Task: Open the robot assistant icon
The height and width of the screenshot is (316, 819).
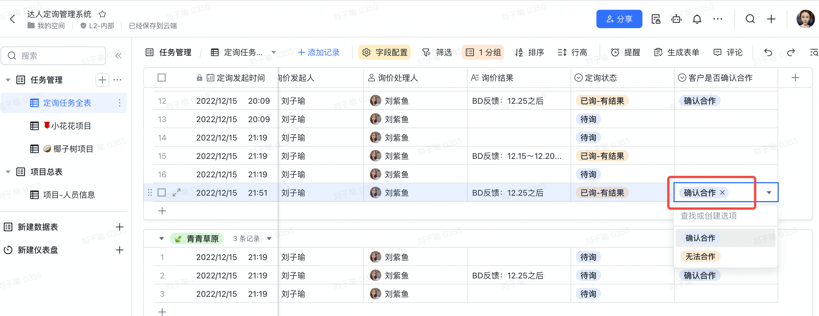Action: [676, 19]
